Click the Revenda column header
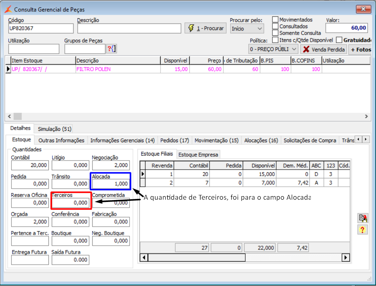376x286 pixels. (160, 165)
